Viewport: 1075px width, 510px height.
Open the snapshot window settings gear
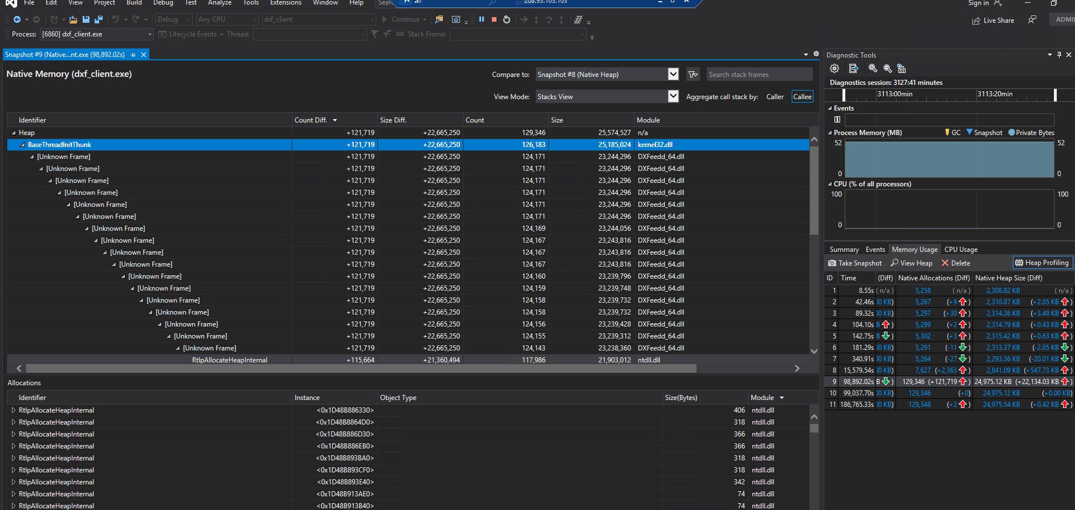pyautogui.click(x=816, y=54)
